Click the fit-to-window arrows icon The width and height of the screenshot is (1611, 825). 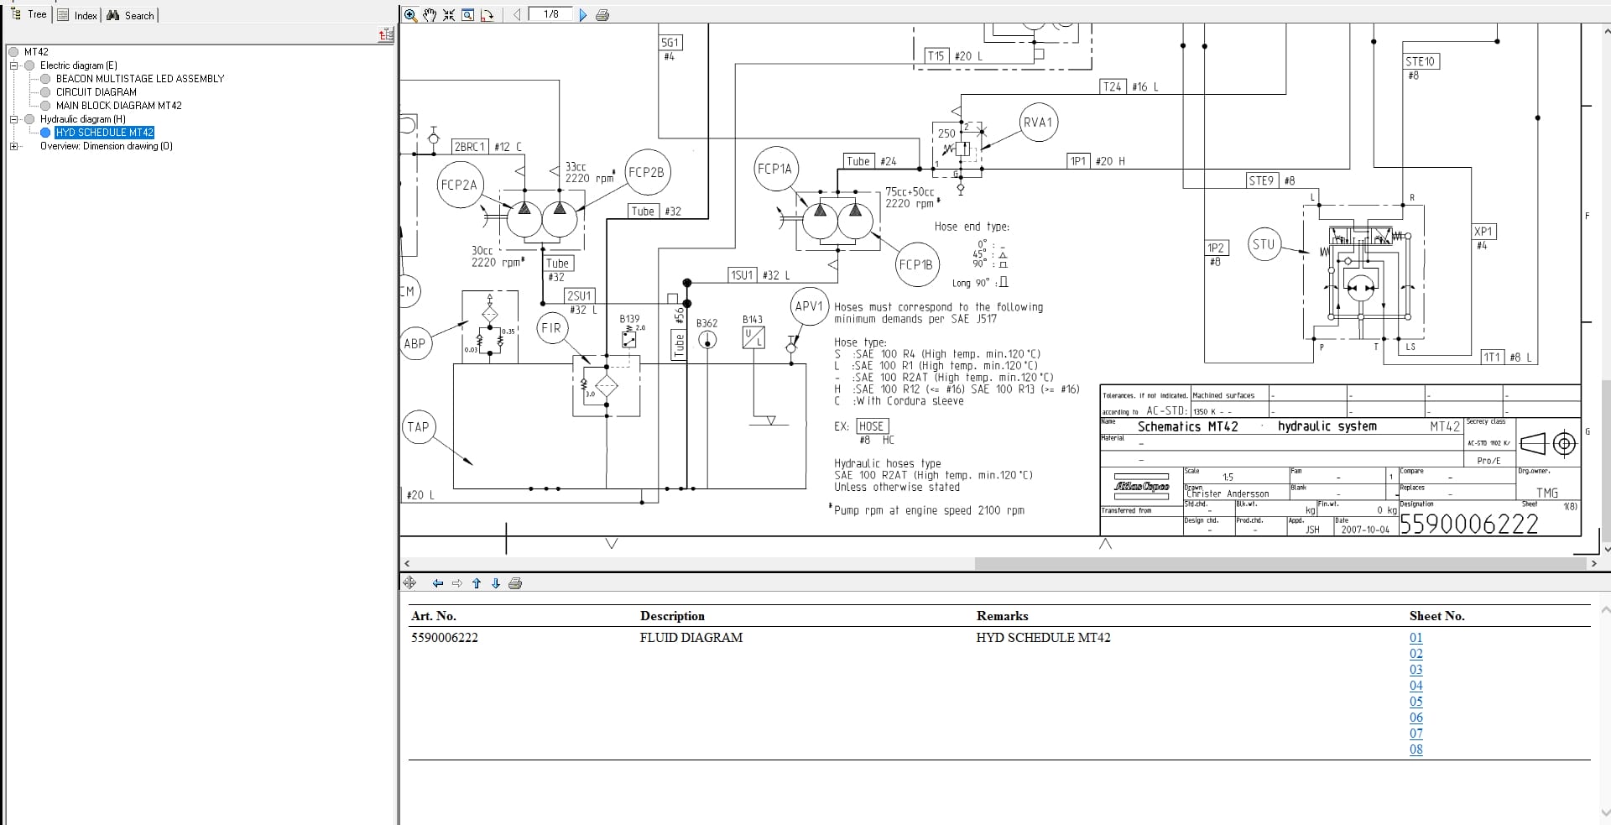449,14
